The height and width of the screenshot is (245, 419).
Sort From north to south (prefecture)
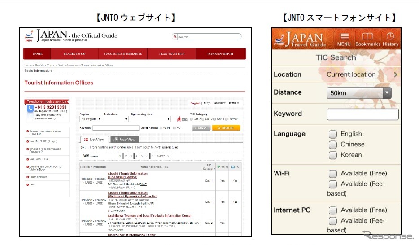[111, 147]
